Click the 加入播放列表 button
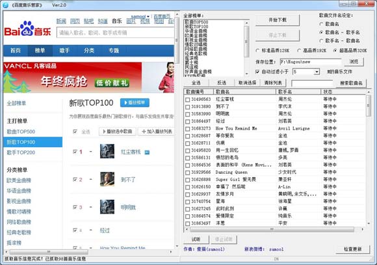This screenshot has width=377, height=265. click(156, 132)
